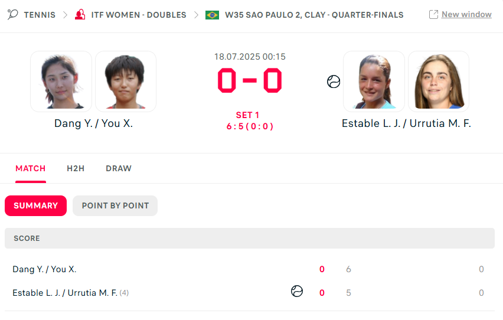Open the New window link
Image resolution: width=503 pixels, height=320 pixels.
(x=466, y=14)
